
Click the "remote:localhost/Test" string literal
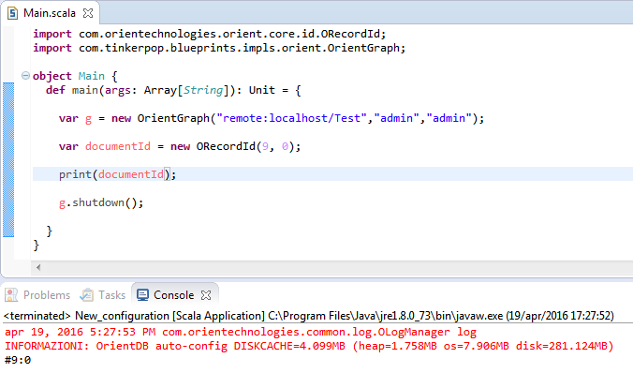pyautogui.click(x=291, y=118)
